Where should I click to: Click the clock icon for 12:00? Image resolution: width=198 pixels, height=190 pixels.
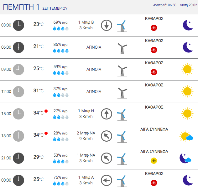pyautogui.click(x=18, y=92)
